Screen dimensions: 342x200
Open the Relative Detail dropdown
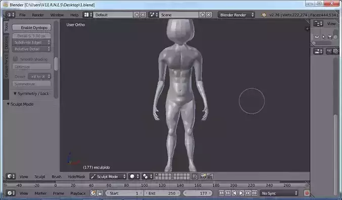point(32,49)
